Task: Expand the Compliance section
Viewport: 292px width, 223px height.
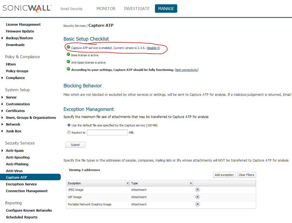Action: [2, 78]
